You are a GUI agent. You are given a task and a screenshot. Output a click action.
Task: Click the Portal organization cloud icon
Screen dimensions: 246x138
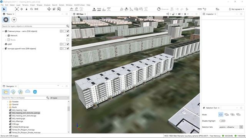point(20,92)
